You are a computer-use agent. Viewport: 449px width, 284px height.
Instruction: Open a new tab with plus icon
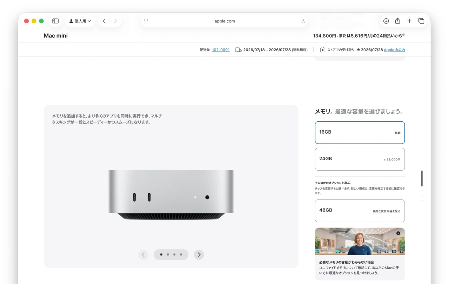[409, 21]
